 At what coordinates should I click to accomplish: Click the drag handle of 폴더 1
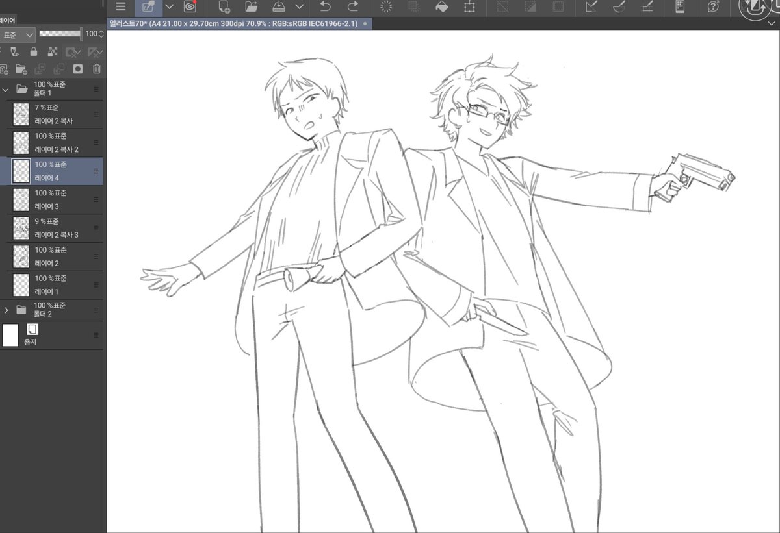click(96, 90)
